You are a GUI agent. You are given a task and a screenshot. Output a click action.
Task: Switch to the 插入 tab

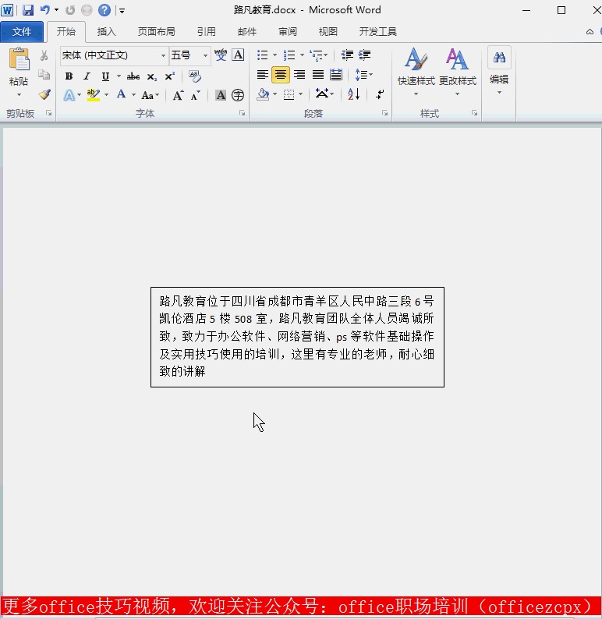pyautogui.click(x=106, y=32)
